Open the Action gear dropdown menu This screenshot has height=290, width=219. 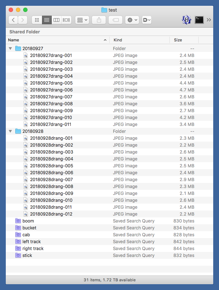(x=132, y=20)
